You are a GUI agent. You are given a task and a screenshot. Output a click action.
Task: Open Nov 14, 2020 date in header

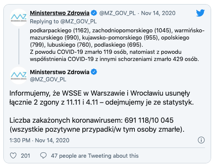pos(158,13)
